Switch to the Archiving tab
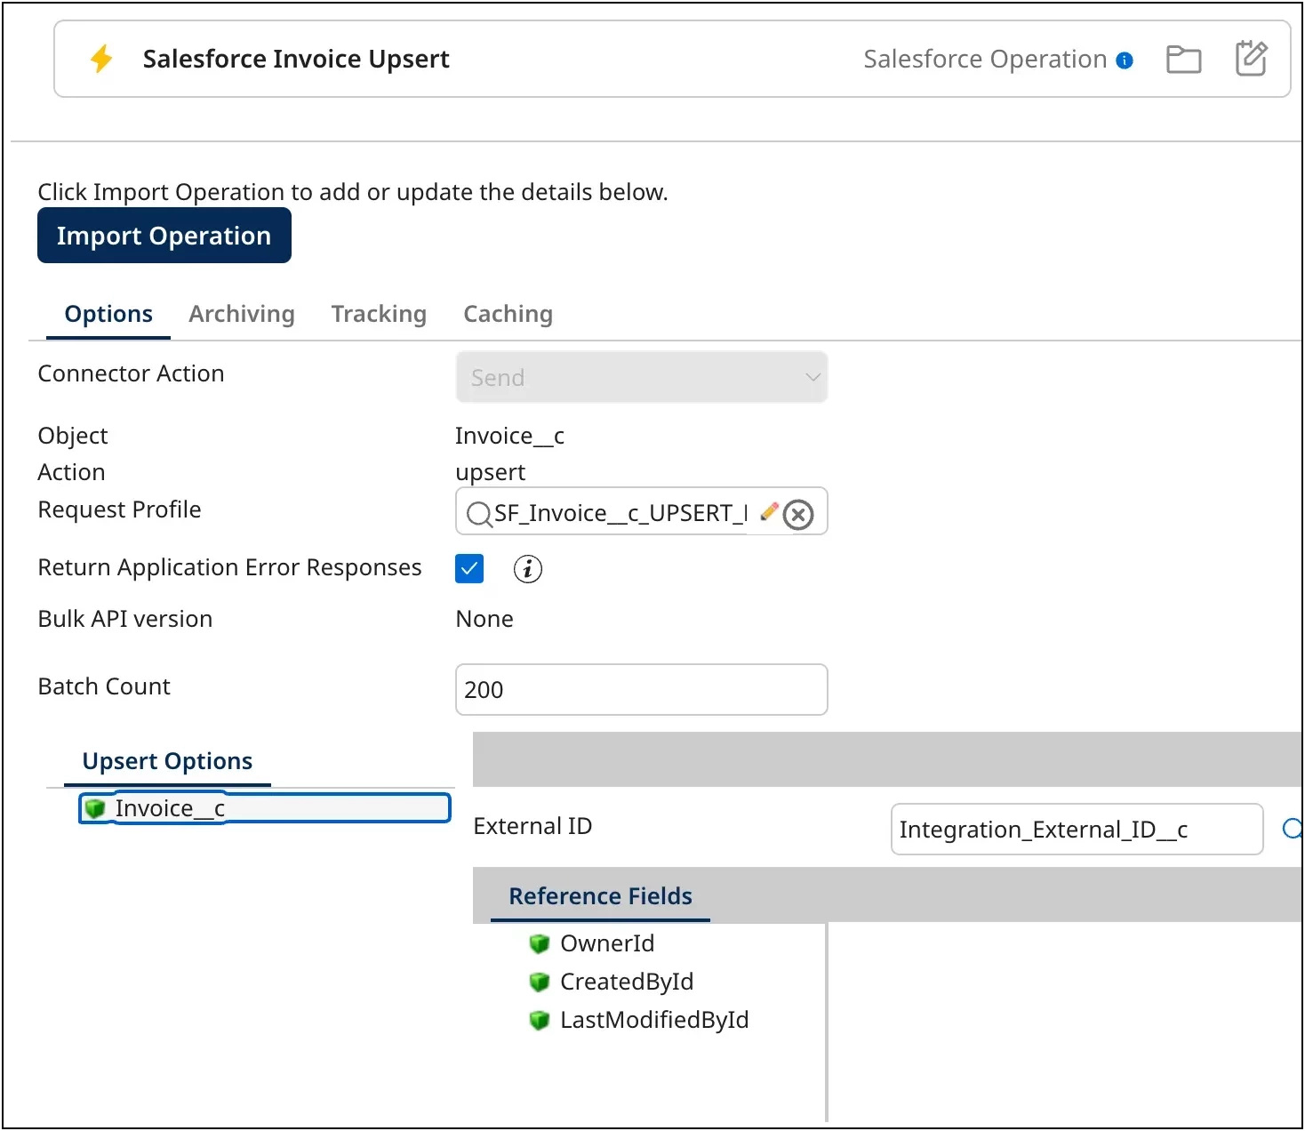This screenshot has width=1305, height=1131. pos(241,313)
